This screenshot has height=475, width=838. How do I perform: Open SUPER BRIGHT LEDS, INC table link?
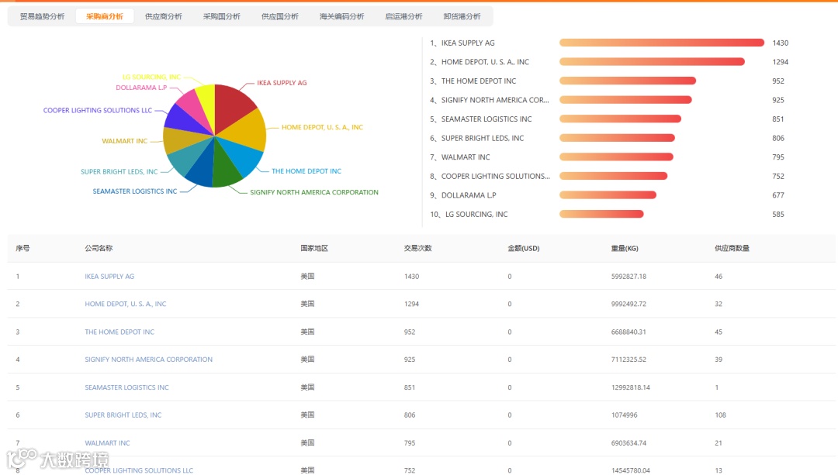pyautogui.click(x=123, y=415)
